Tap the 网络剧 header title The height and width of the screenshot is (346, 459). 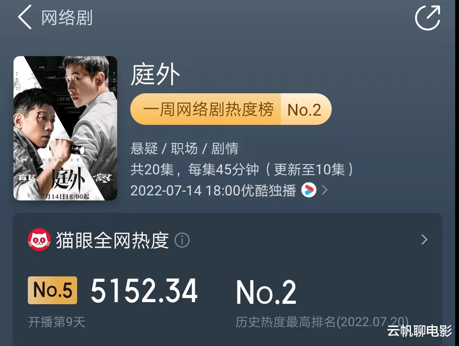point(67,18)
